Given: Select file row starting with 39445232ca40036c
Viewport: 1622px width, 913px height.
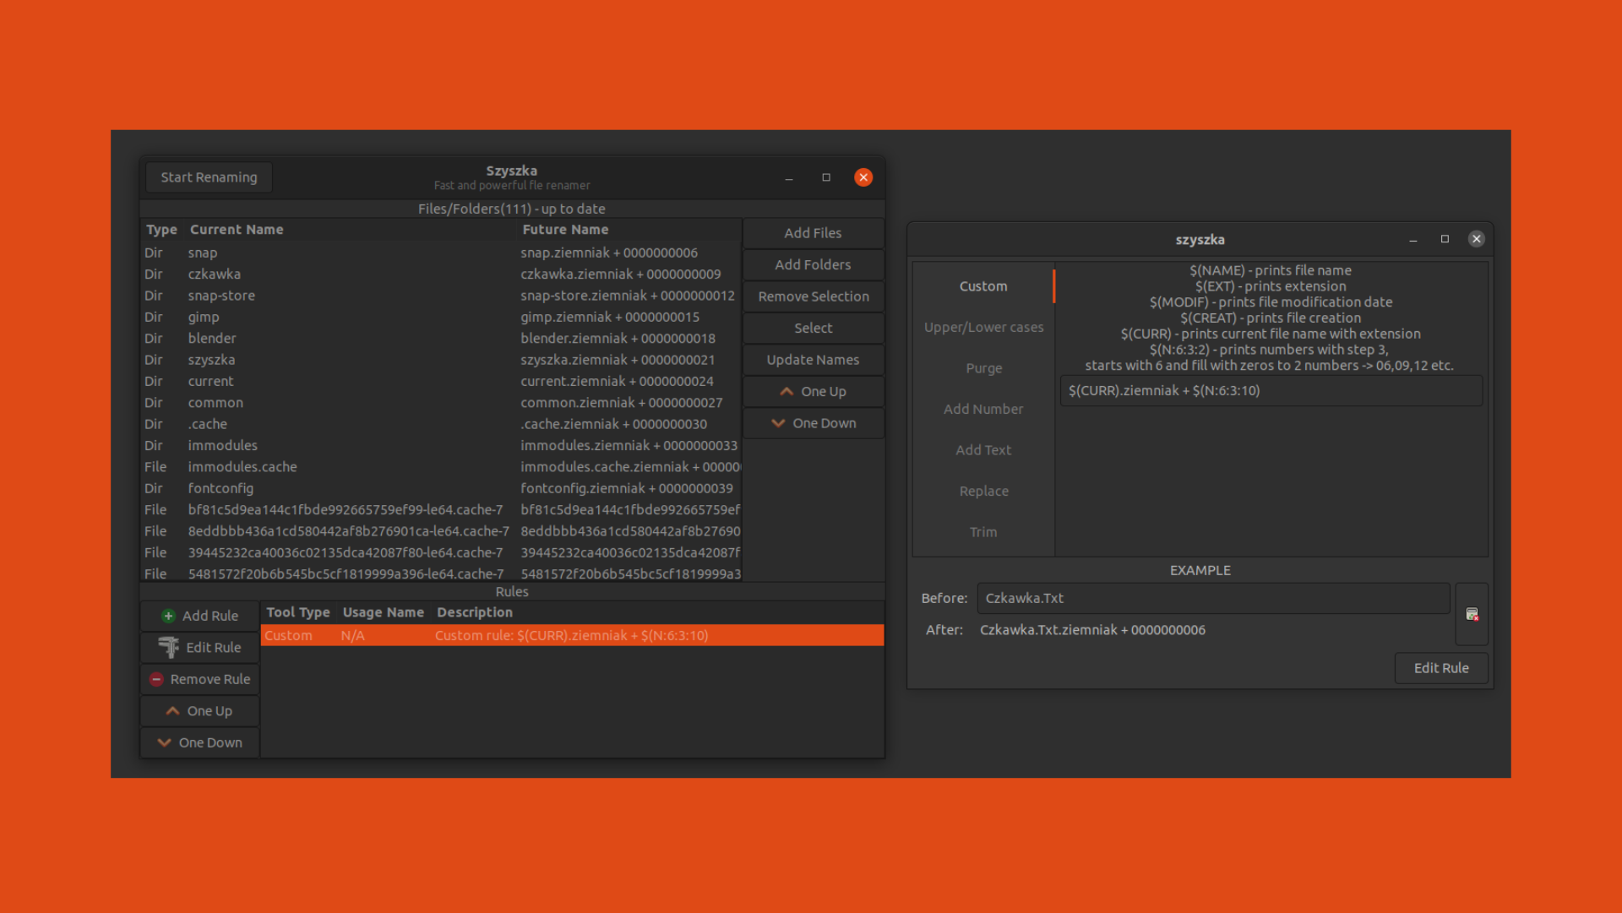Looking at the screenshot, I should pyautogui.click(x=441, y=553).
